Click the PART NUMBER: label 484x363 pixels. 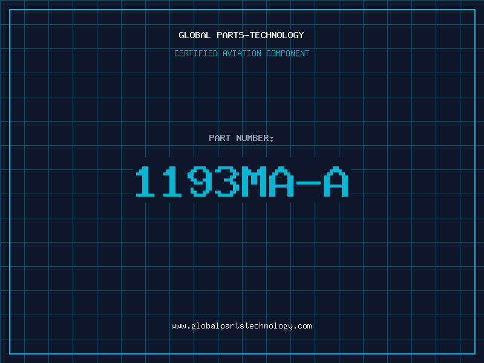[x=241, y=138]
